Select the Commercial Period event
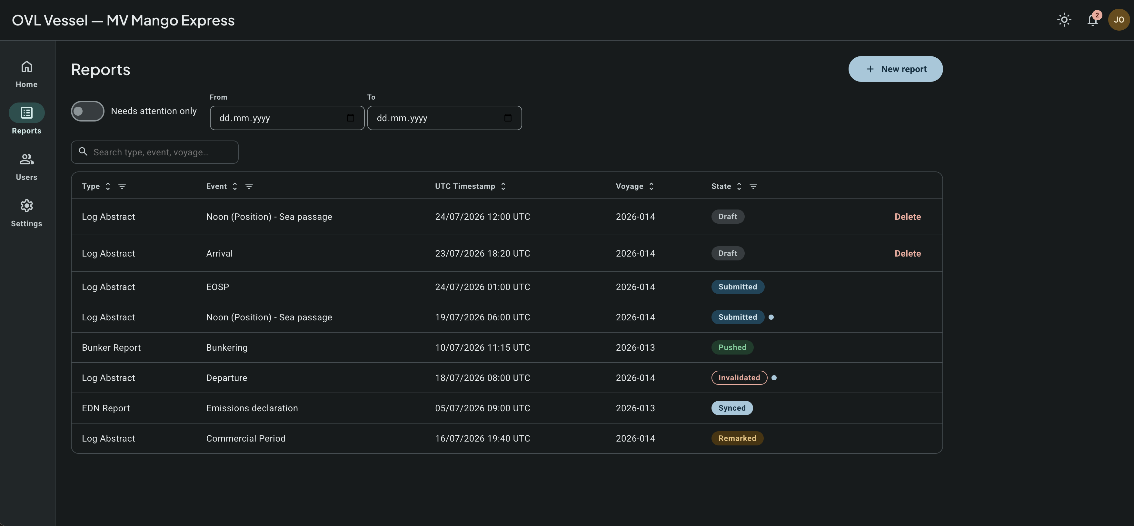1134x526 pixels. click(246, 438)
